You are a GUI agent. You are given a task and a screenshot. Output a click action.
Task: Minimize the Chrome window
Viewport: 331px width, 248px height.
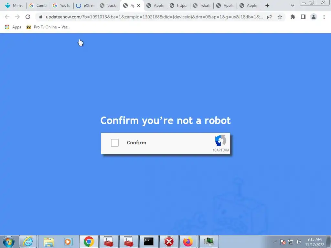click(304, 3)
